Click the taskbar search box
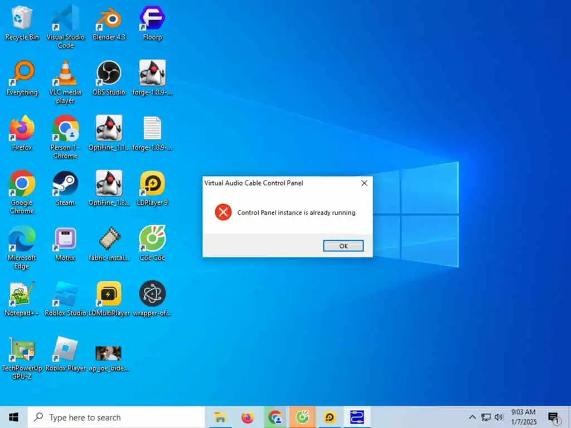The image size is (571, 428). click(116, 417)
